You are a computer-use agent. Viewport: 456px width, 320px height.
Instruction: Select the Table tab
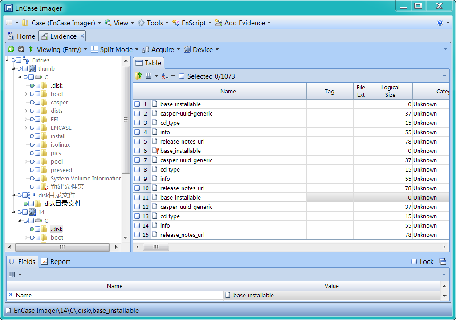[148, 63]
